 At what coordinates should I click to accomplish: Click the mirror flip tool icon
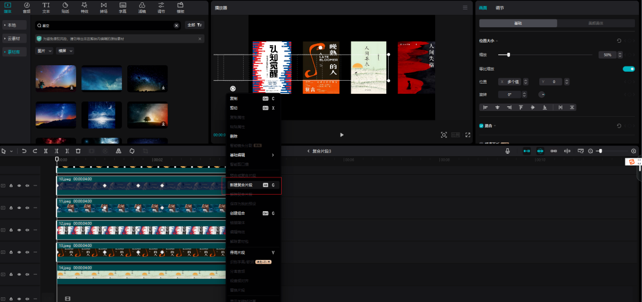pyautogui.click(x=118, y=151)
